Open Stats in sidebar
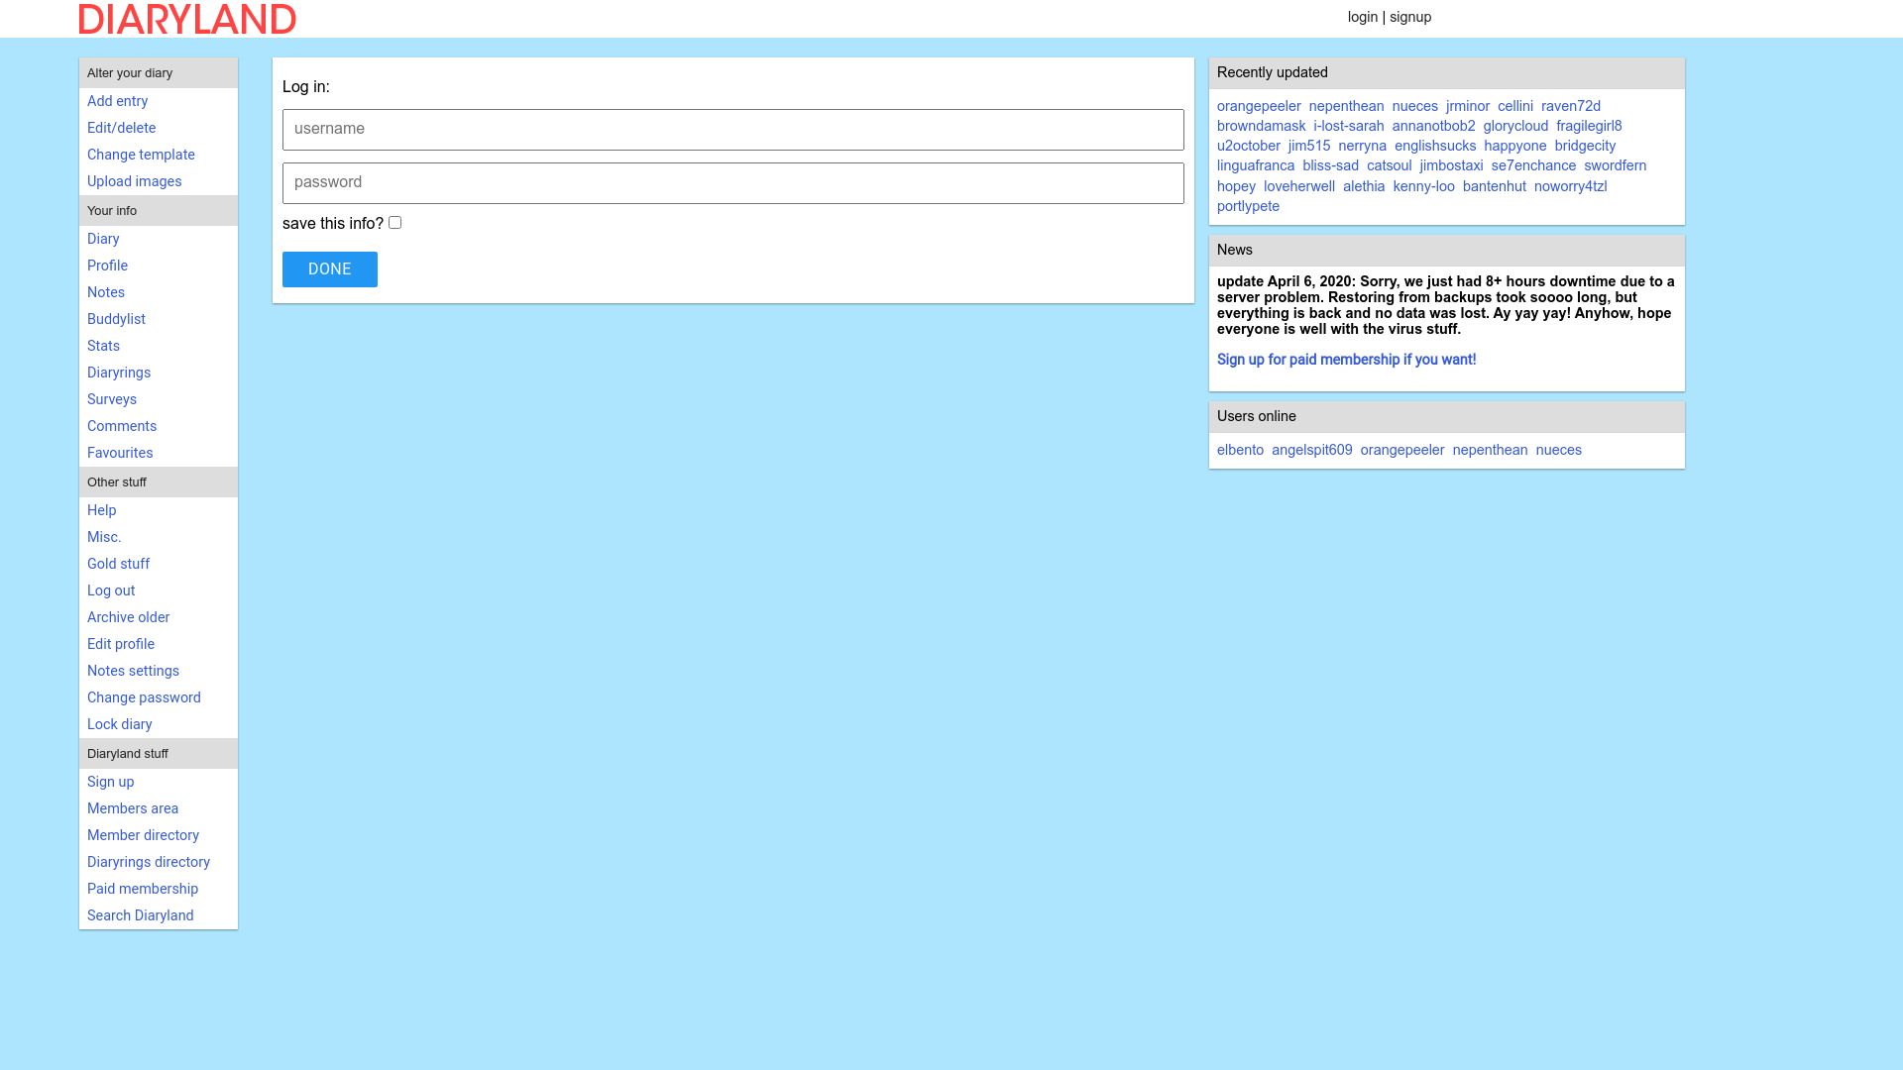 click(x=103, y=346)
